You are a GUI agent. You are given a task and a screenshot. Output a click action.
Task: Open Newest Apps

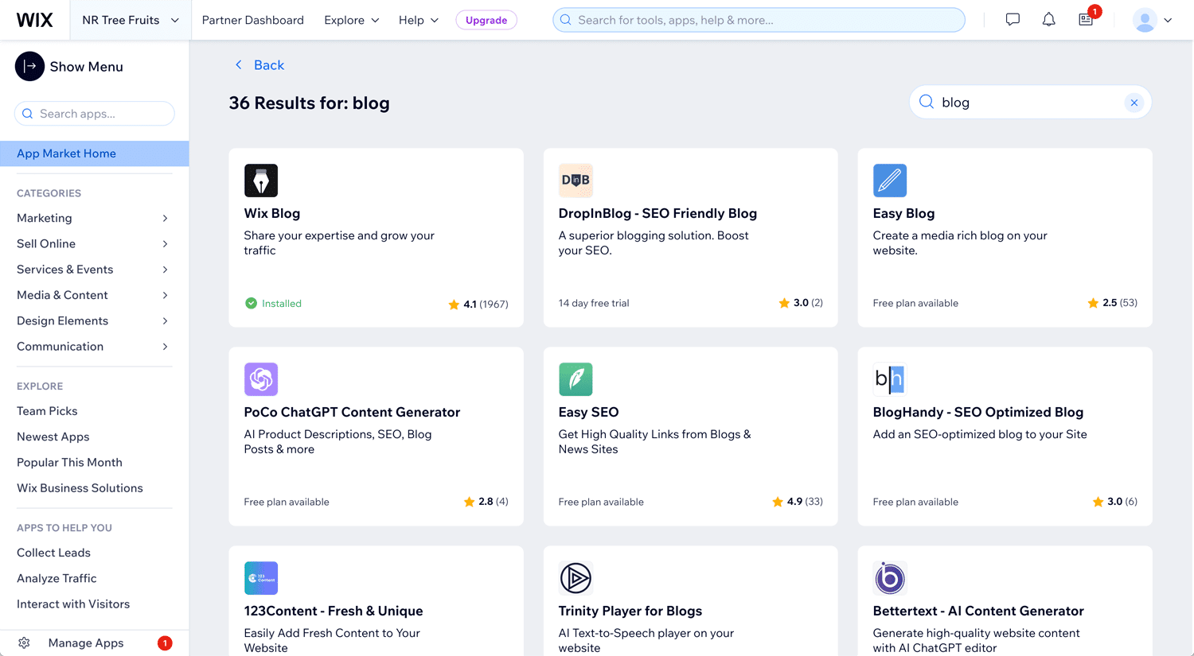coord(53,437)
